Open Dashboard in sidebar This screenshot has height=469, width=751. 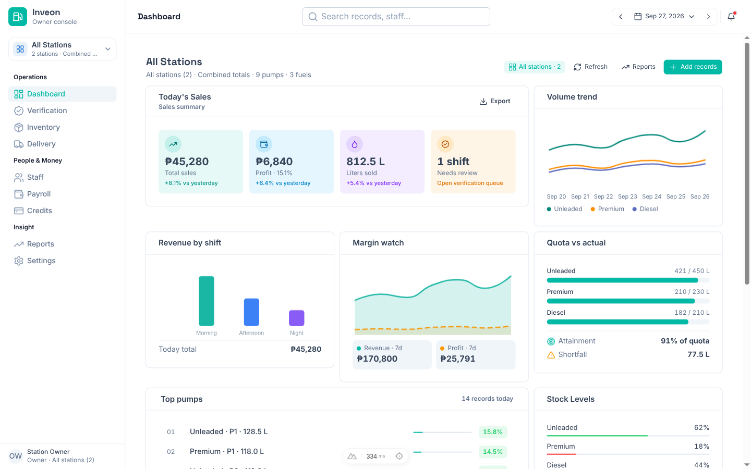[63, 94]
